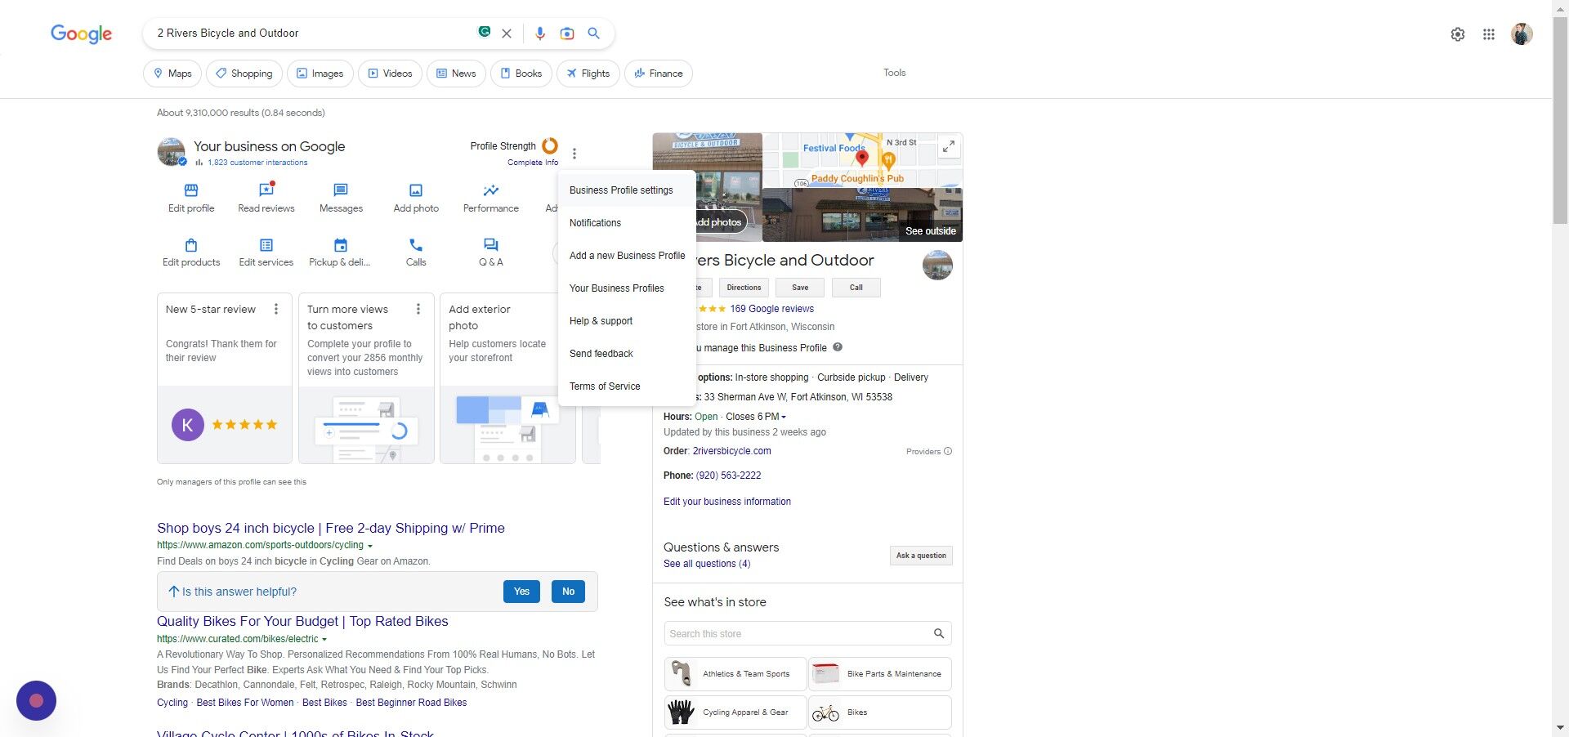Click the Directions button
Image resolution: width=1569 pixels, height=737 pixels.
[744, 288]
